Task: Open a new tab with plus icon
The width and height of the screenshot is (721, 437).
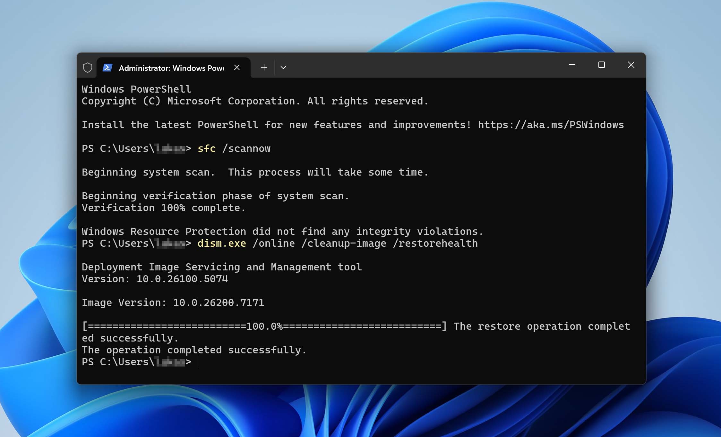Action: 264,68
